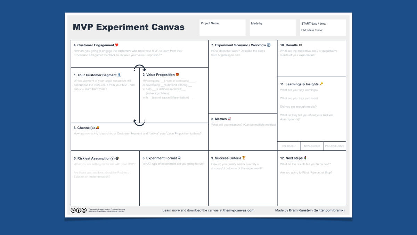Viewport: 417px width, 235px height.
Task: Click the bomb icon next to Riskiest Assumption(s)
Action: (x=117, y=158)
